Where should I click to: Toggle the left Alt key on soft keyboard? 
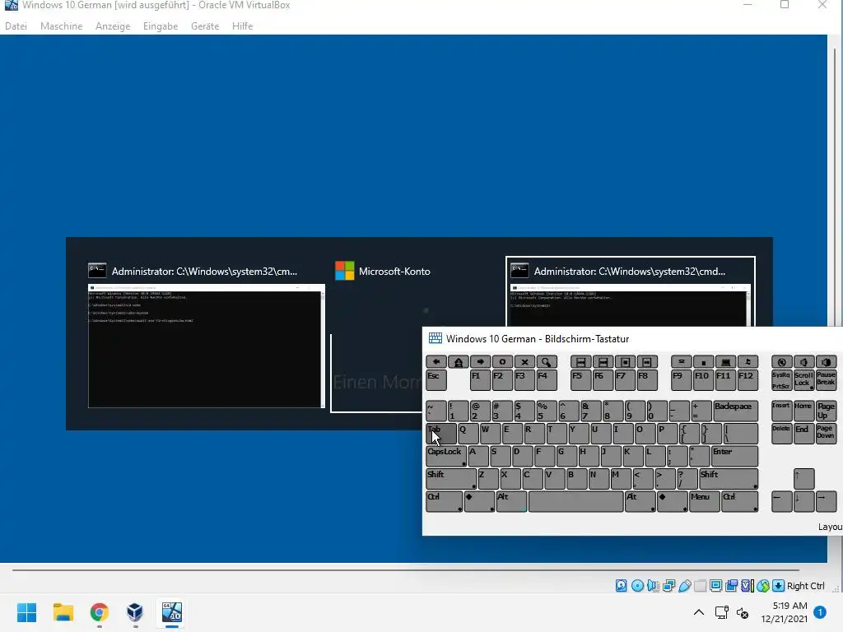click(510, 501)
